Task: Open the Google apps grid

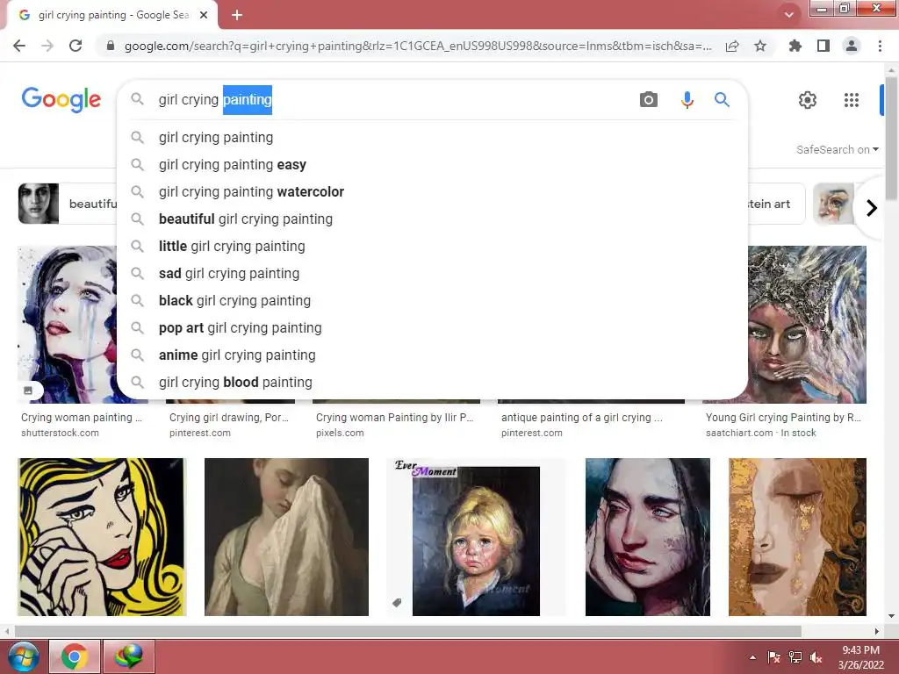Action: click(x=852, y=100)
